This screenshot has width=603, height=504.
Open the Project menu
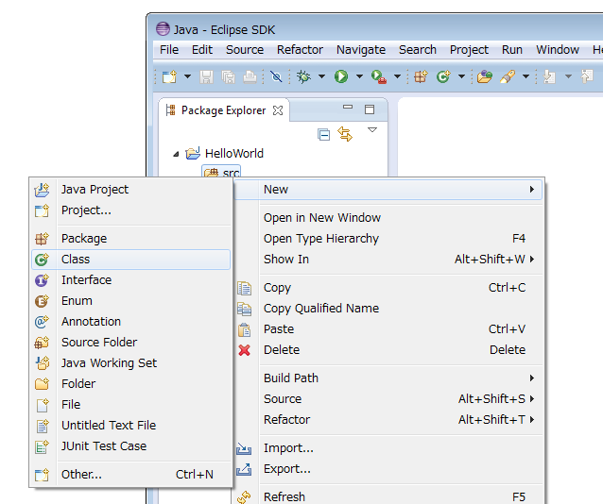pos(469,50)
